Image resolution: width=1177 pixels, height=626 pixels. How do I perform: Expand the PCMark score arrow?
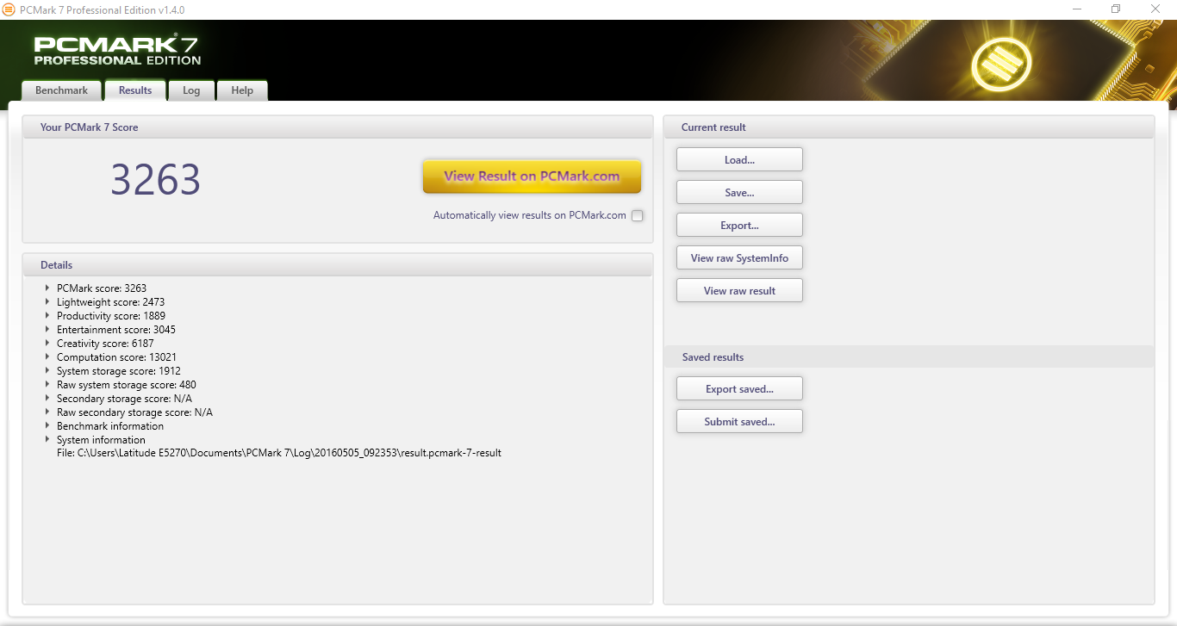(47, 288)
